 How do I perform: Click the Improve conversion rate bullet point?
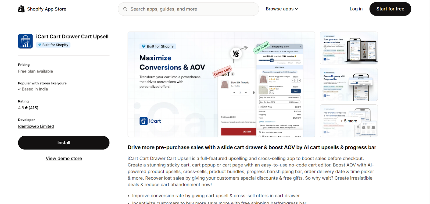[x=216, y=196]
